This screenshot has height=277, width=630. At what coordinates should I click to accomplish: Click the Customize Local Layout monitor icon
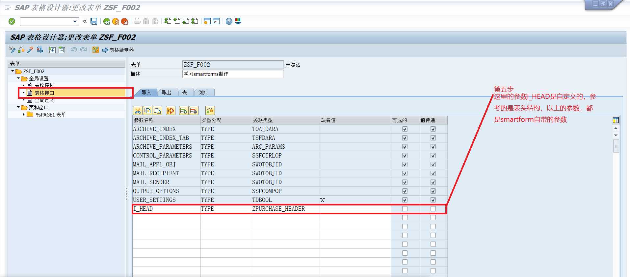click(238, 21)
